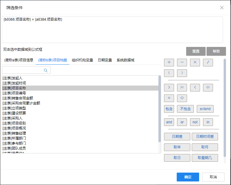The image size is (231, 185).
Task: Open the 日期变量 tab
Action: pyautogui.click(x=105, y=60)
